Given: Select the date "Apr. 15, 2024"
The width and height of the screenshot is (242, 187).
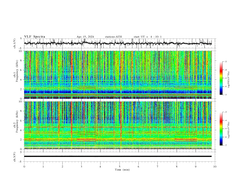Looking at the screenshot, I should (x=85, y=37).
